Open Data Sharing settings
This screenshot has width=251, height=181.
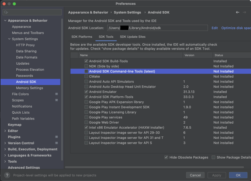point(26,51)
